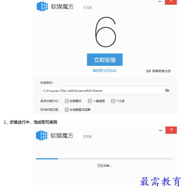Click the 正在安装... status text
The height and width of the screenshot is (193, 184).
(x=104, y=166)
